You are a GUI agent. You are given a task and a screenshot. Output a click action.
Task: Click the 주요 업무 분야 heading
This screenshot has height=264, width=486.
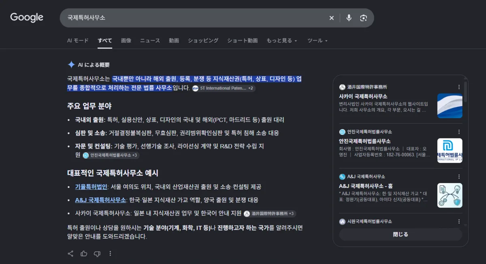point(90,106)
